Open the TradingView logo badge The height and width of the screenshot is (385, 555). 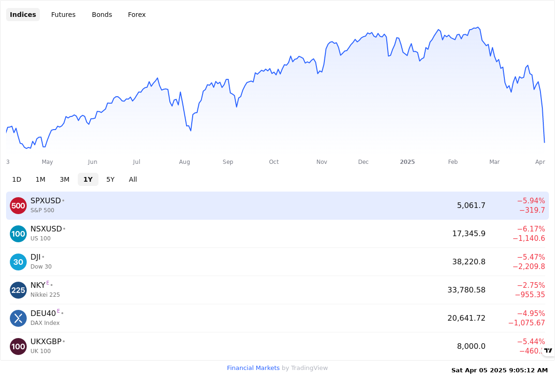(548, 350)
